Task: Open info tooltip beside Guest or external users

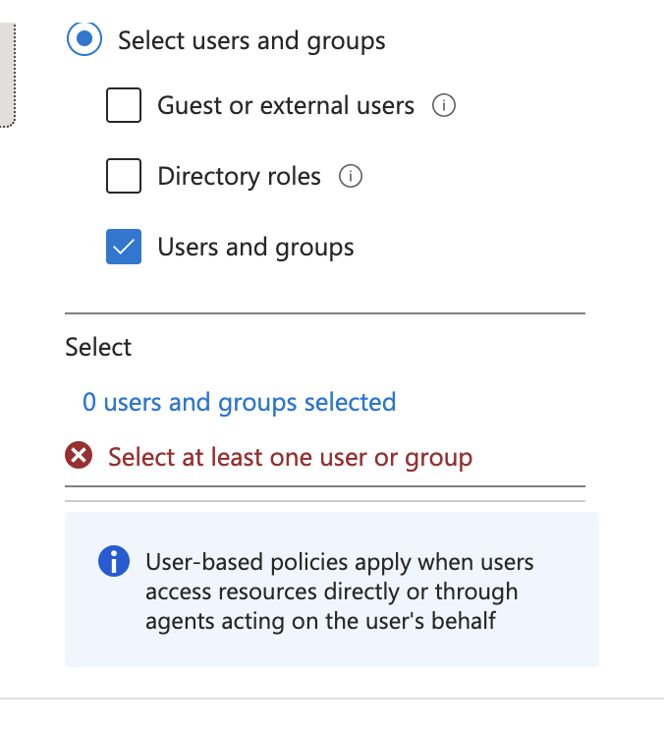Action: [x=444, y=105]
